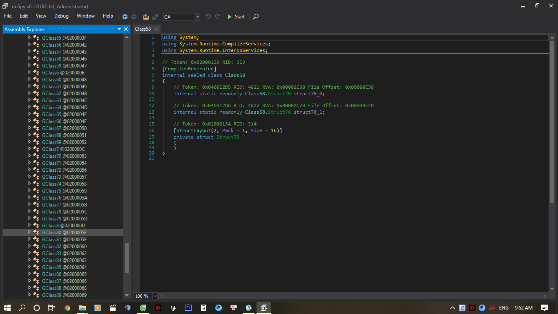Click CompilerGenerated attribute in code

[189, 69]
